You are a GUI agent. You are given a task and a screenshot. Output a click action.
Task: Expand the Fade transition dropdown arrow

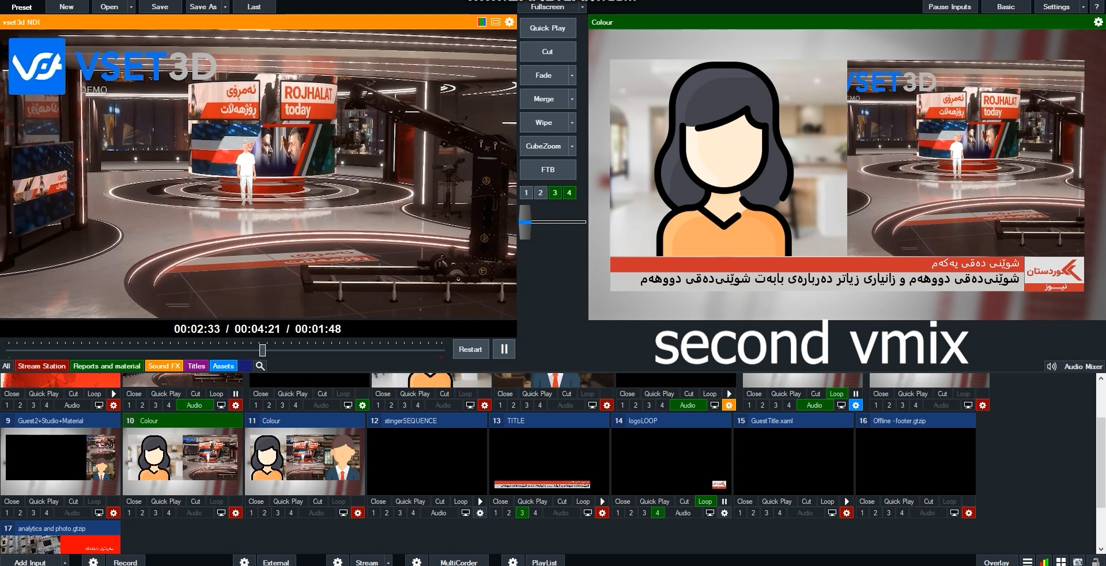[572, 75]
